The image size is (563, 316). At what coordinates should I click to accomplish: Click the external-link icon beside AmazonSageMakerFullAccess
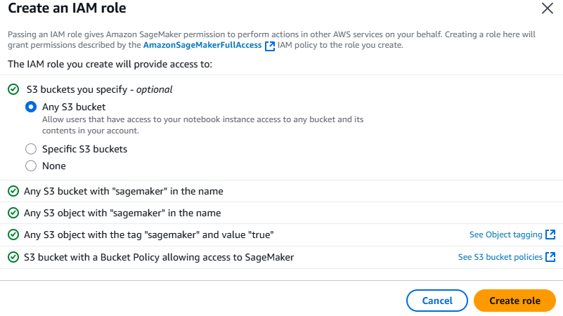pos(270,46)
